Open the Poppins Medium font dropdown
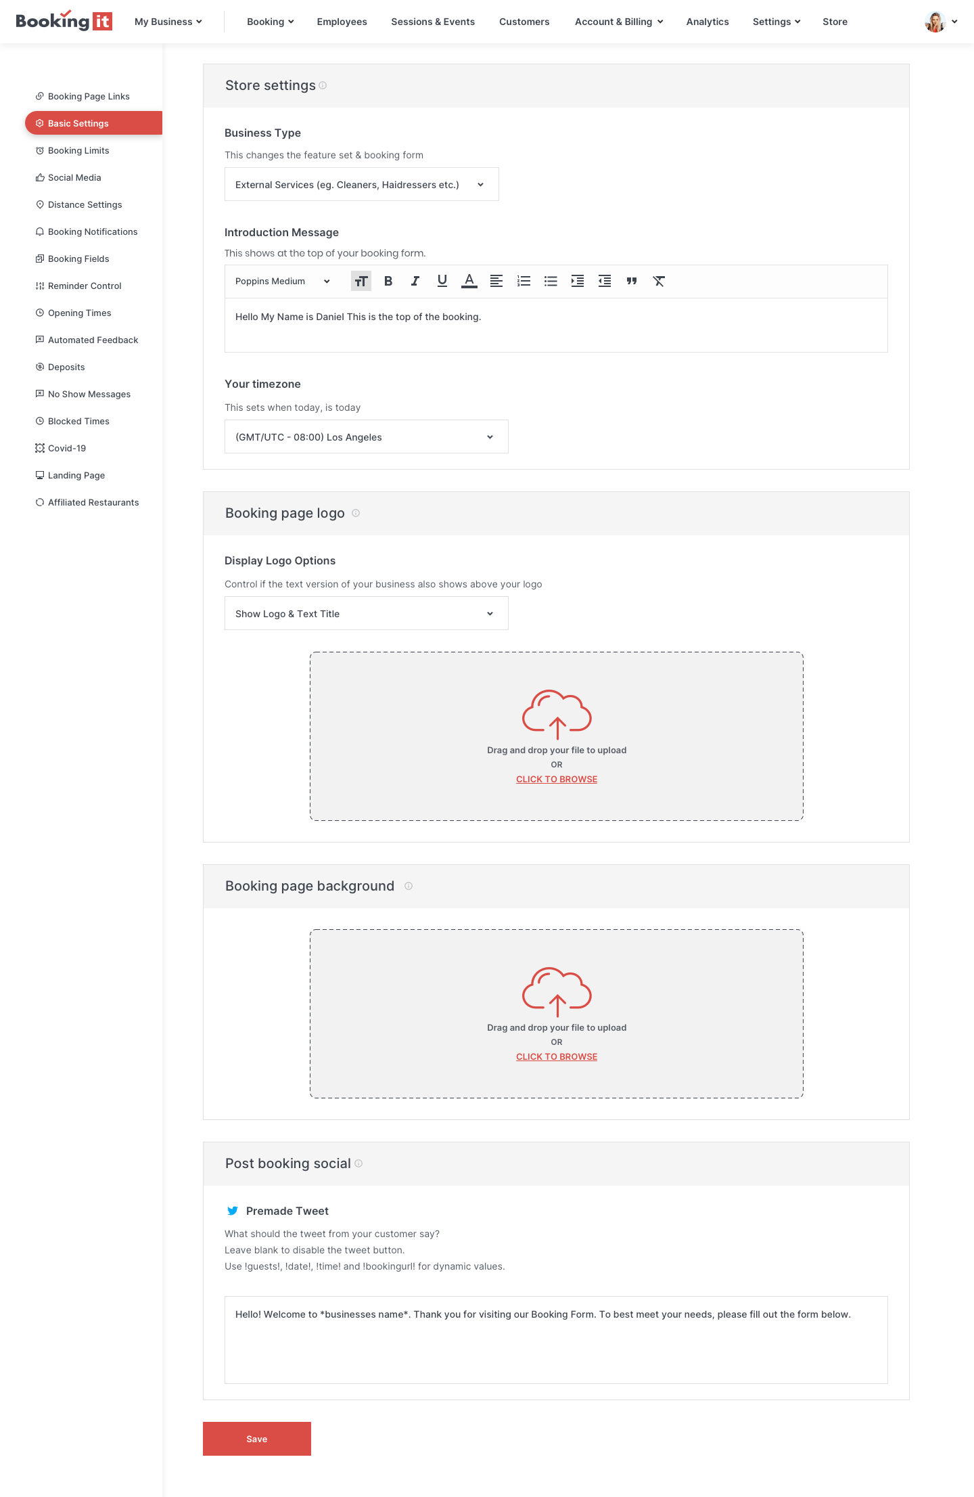 283,281
